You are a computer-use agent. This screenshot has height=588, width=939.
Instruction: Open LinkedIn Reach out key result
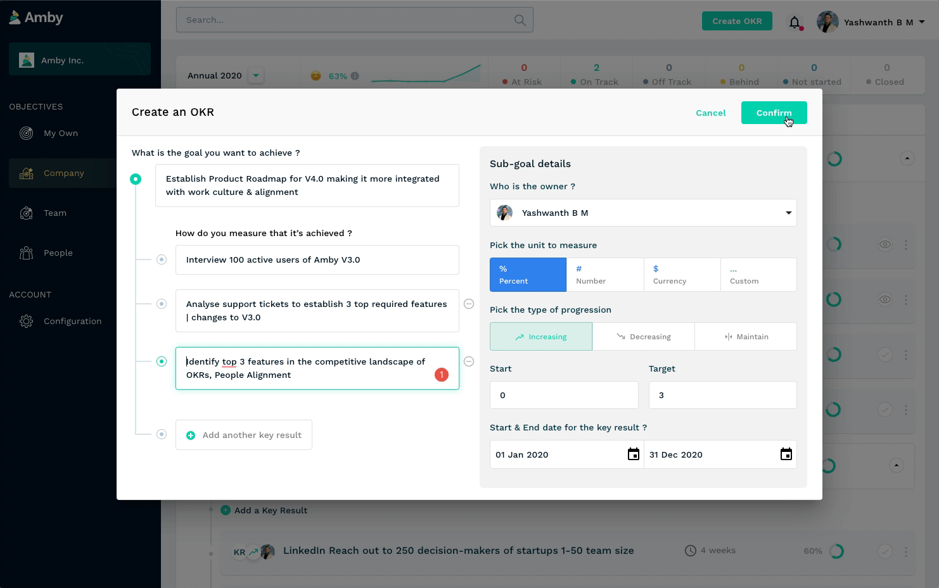coord(458,551)
